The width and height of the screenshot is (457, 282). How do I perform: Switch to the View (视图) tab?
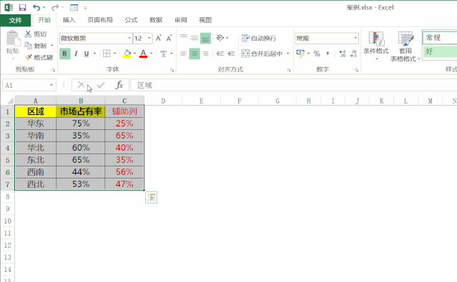(x=205, y=20)
